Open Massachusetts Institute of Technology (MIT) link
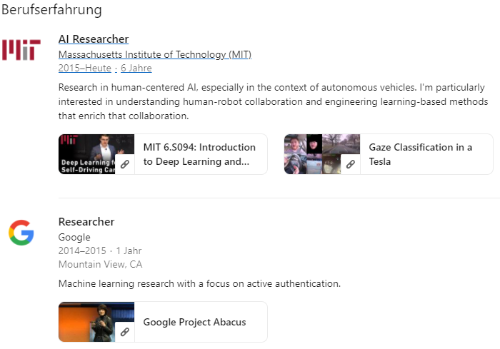 tap(154, 54)
